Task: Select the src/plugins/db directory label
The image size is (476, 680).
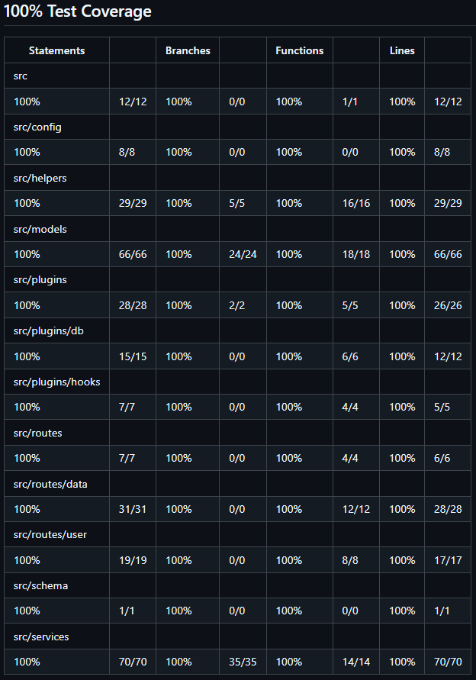Action: [x=43, y=330]
